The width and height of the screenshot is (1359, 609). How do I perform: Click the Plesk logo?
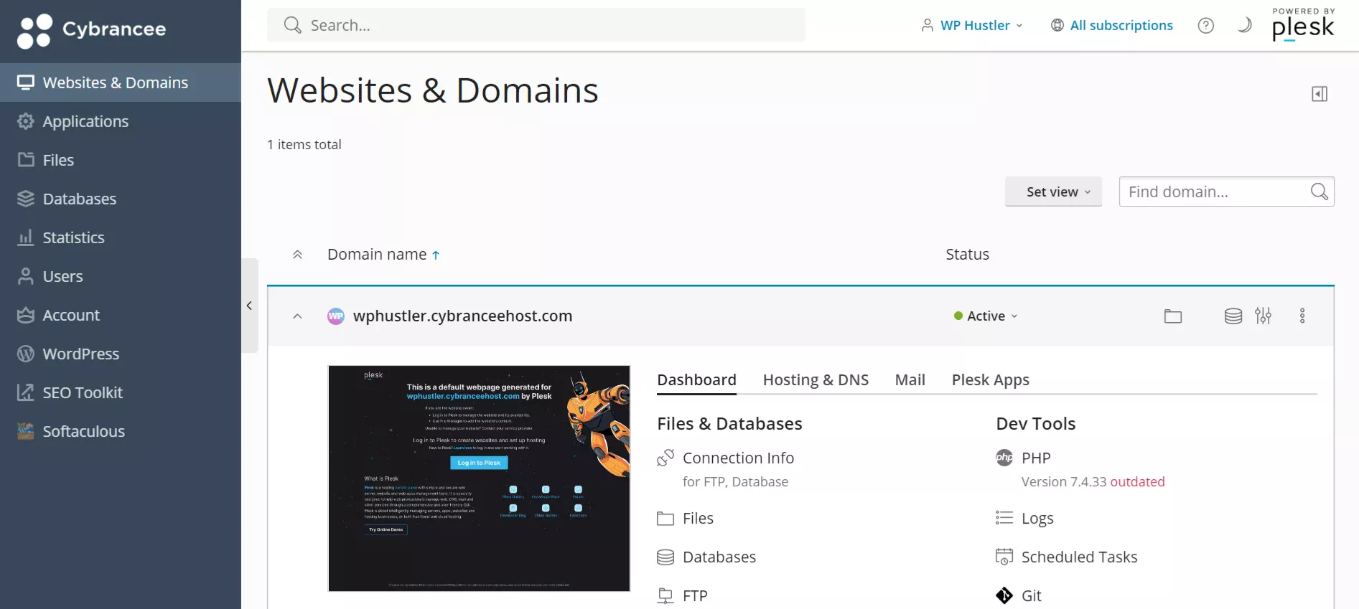(x=1303, y=25)
